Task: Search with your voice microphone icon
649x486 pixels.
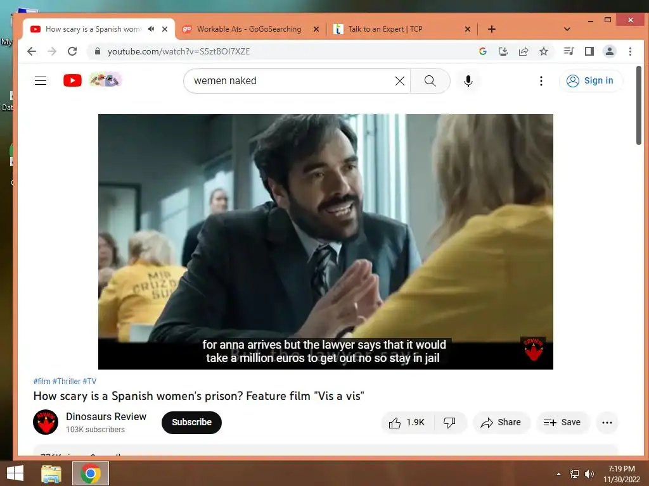Action: pos(468,81)
